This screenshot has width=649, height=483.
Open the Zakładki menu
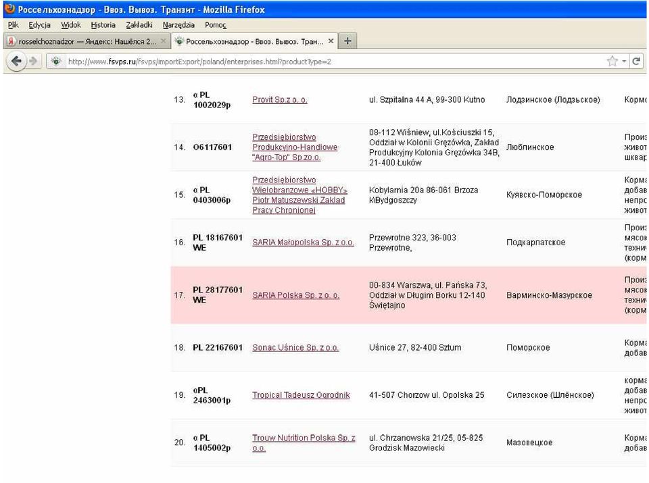click(139, 25)
